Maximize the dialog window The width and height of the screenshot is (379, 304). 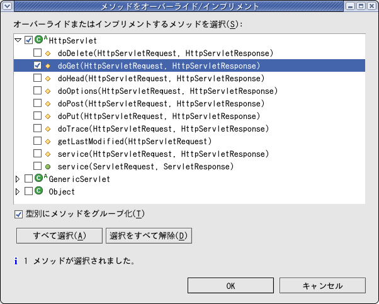361,6
